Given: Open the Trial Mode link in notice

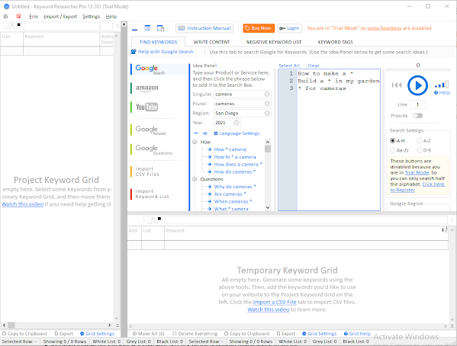Looking at the screenshot, I should 417,172.
